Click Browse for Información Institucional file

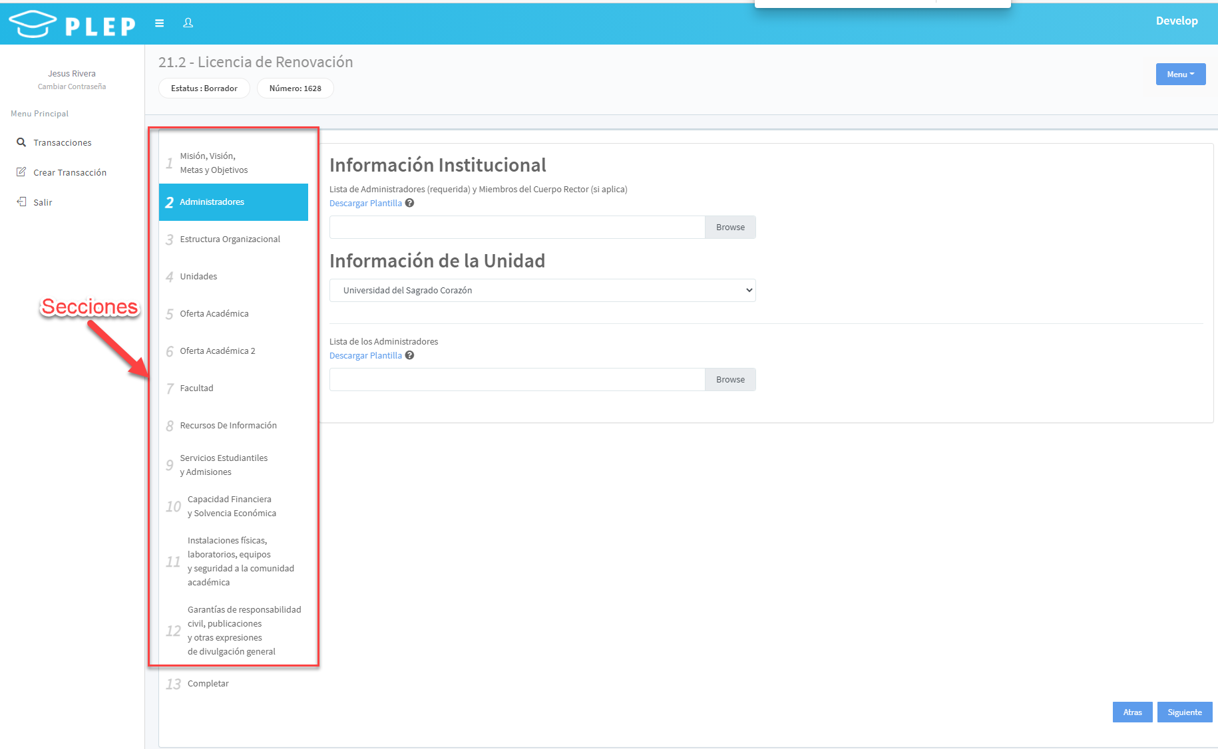730,227
